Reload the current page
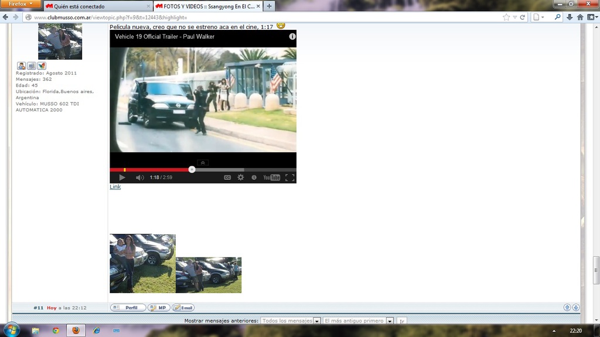 click(522, 17)
